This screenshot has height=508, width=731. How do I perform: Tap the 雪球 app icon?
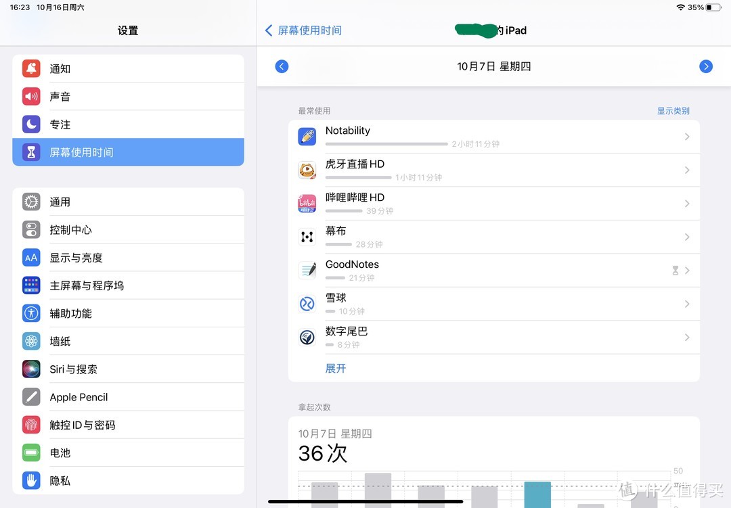click(x=307, y=304)
